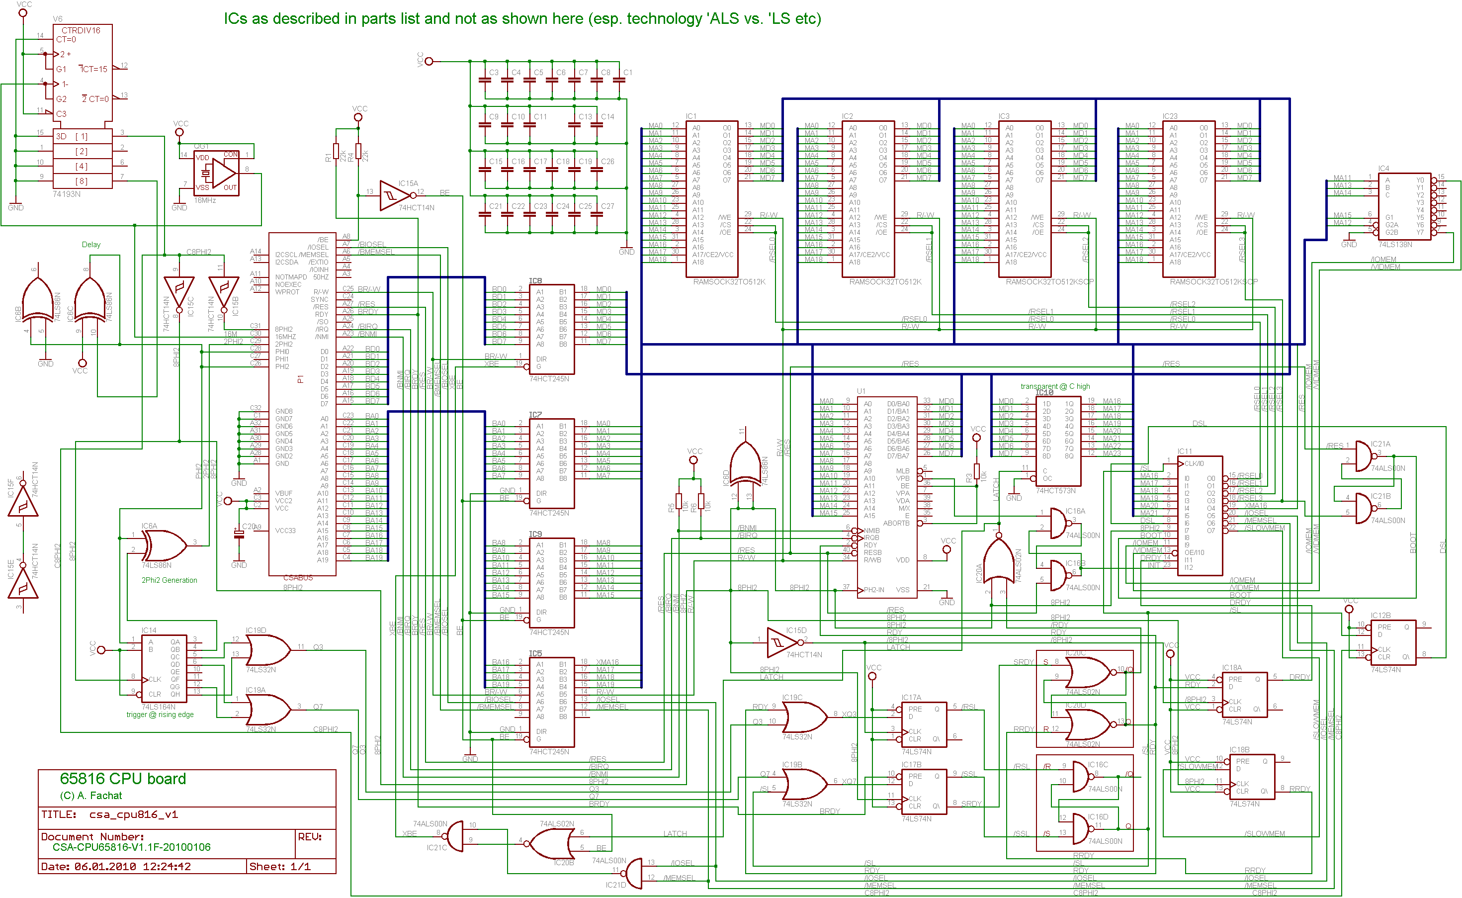Click the 16MHz oscillator QG1 symbol
This screenshot has height=898, width=1462.
click(217, 173)
